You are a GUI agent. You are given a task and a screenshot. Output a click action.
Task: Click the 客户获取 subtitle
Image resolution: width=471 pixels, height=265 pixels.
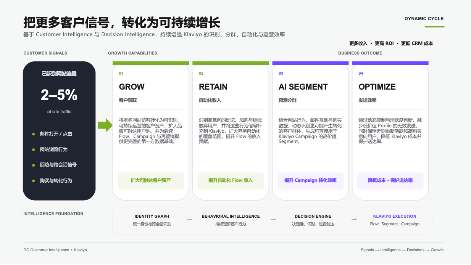[128, 100]
